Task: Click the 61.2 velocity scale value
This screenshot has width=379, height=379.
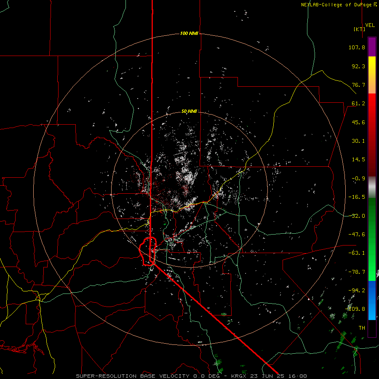Action: pyautogui.click(x=358, y=104)
